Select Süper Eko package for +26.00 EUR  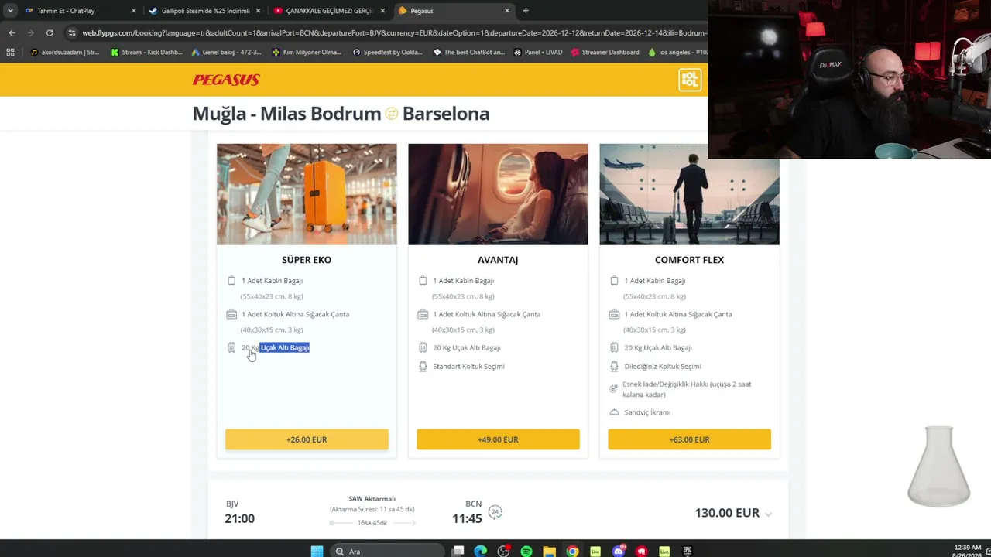(x=307, y=439)
